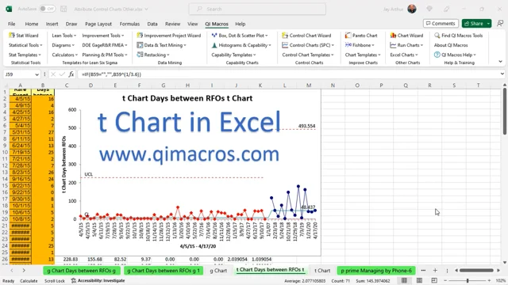The height and width of the screenshot is (285, 508).
Task: Add a new sheet with plus icon
Action: pos(435,271)
